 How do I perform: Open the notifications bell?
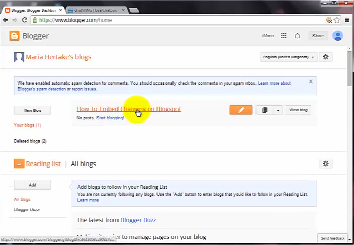298,36
